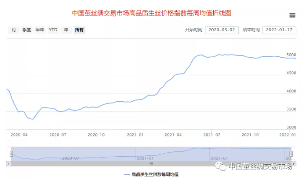Click the start date field 2020-03-02
The image size is (306, 184).
[222, 30]
